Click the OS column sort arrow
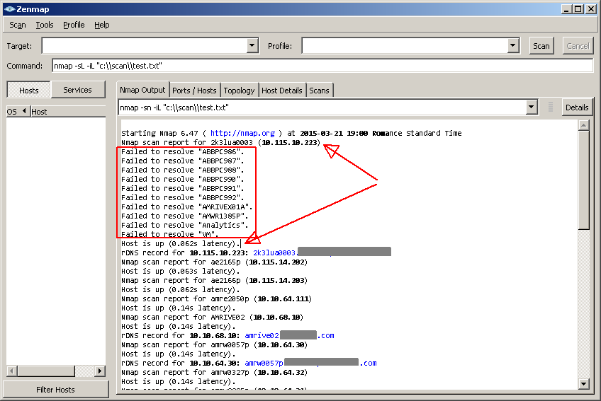 coord(24,111)
